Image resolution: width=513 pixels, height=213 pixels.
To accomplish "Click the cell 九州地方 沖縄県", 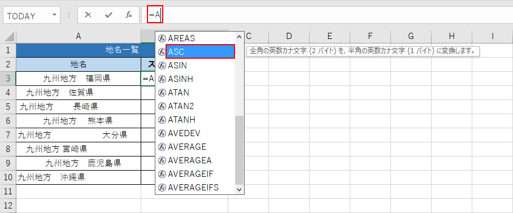I will coord(79,177).
